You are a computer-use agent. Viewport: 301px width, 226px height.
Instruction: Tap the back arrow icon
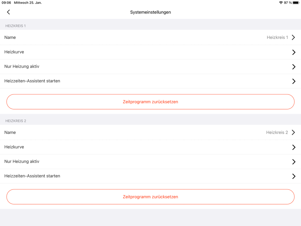8,12
